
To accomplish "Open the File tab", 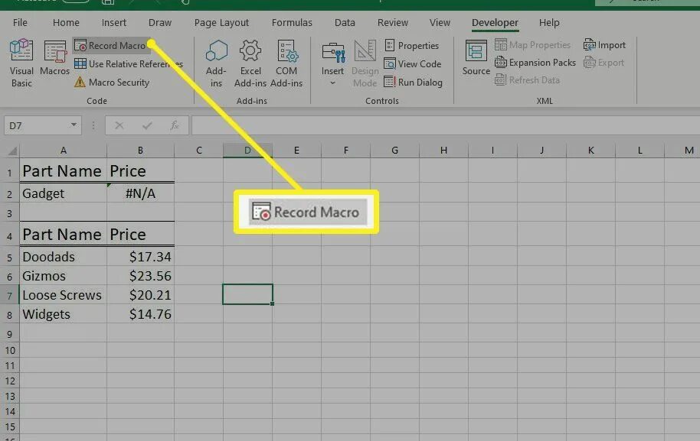I will point(20,22).
